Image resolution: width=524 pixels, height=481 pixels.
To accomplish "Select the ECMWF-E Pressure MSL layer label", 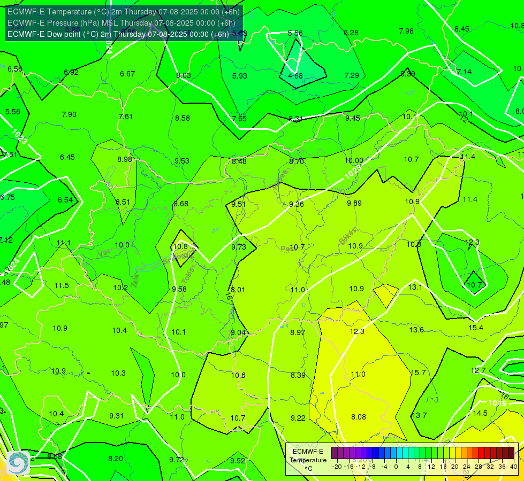I will [121, 23].
